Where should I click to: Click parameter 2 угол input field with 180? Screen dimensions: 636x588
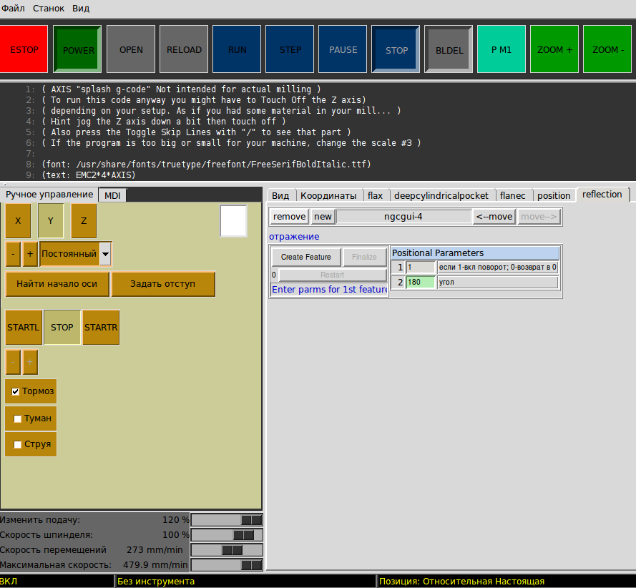pos(420,283)
